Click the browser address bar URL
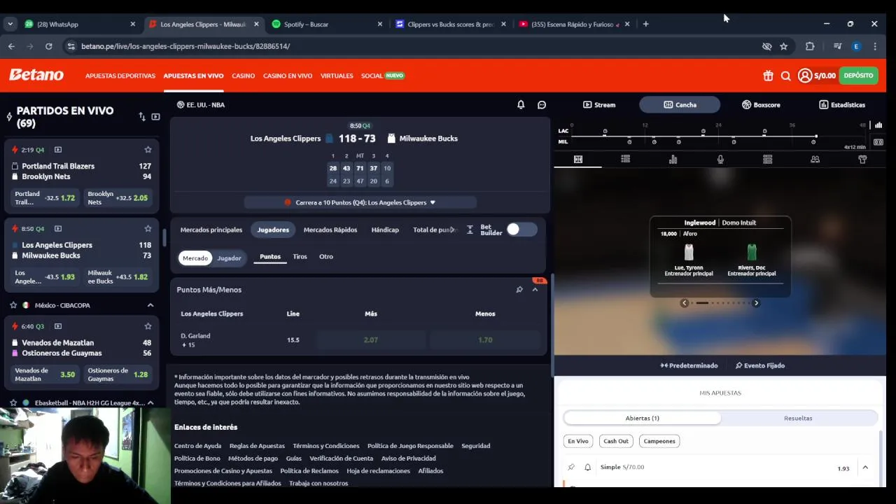This screenshot has height=504, width=896. [x=185, y=46]
